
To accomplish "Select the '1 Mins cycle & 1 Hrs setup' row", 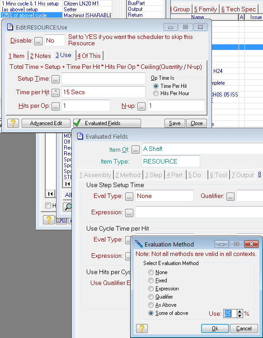I will pyautogui.click(x=31, y=4).
